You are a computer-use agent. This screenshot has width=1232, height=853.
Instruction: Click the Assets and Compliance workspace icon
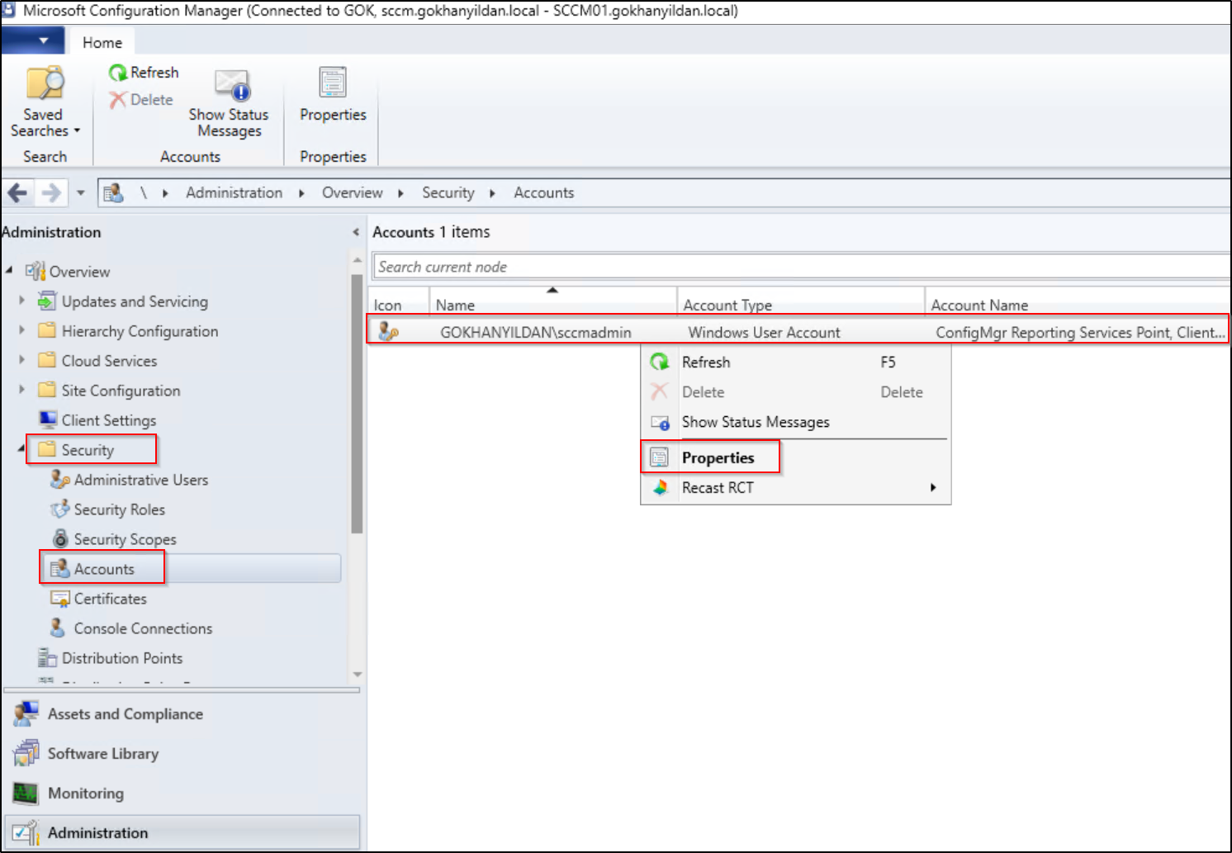click(26, 713)
